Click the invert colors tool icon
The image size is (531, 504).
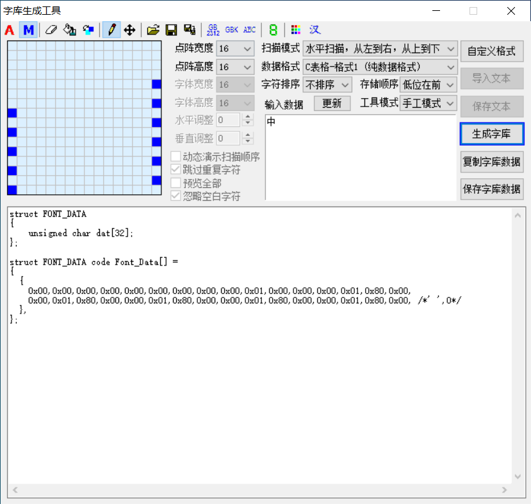point(88,30)
